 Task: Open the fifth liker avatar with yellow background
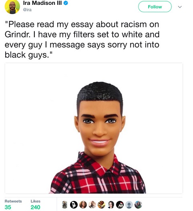pos(101,205)
